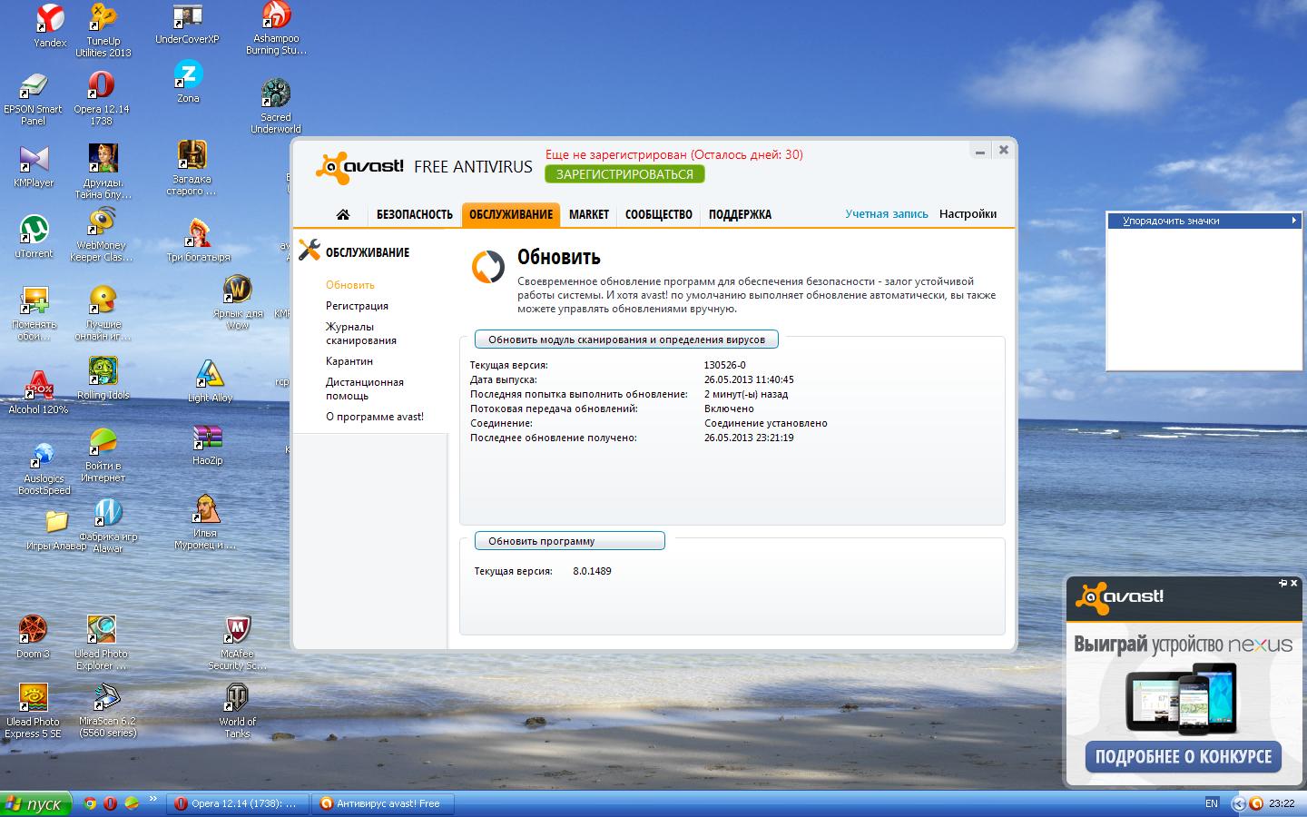
Task: Click the TuneUp Utilities 2013 icon
Action: [103, 30]
